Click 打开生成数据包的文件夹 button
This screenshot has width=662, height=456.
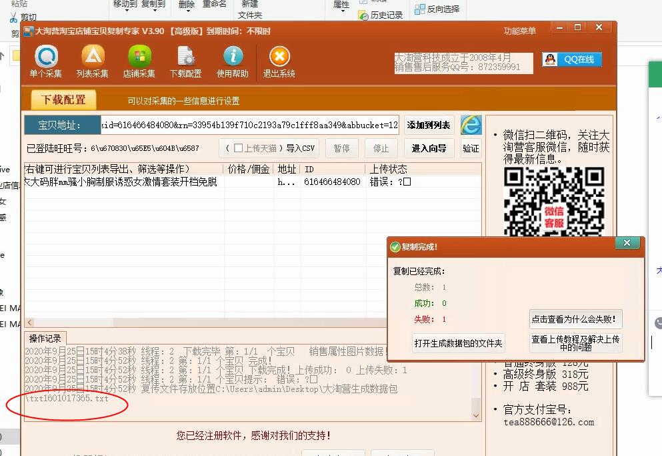[458, 343]
